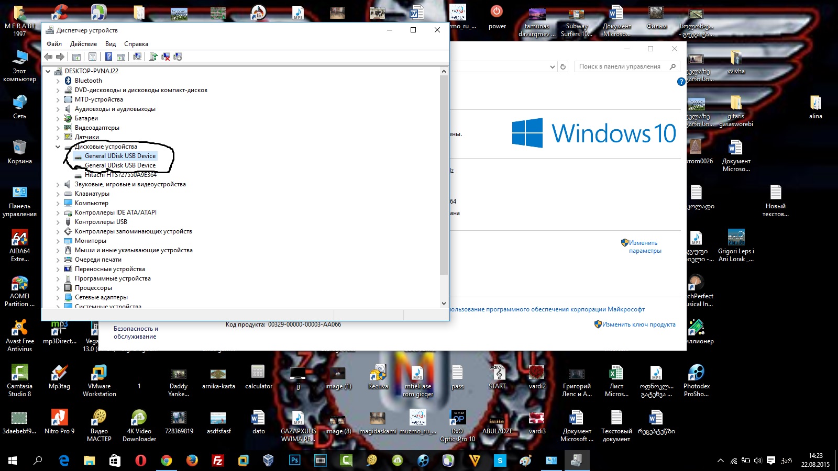The width and height of the screenshot is (838, 471).
Task: Click the show/hide console tree icon
Action: coord(76,57)
